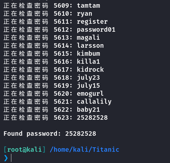Screen dimensions: 170x163
Task: Click the word magali on line 5613
Action: coord(88,38)
